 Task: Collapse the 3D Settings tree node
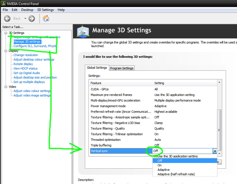click(x=6, y=33)
